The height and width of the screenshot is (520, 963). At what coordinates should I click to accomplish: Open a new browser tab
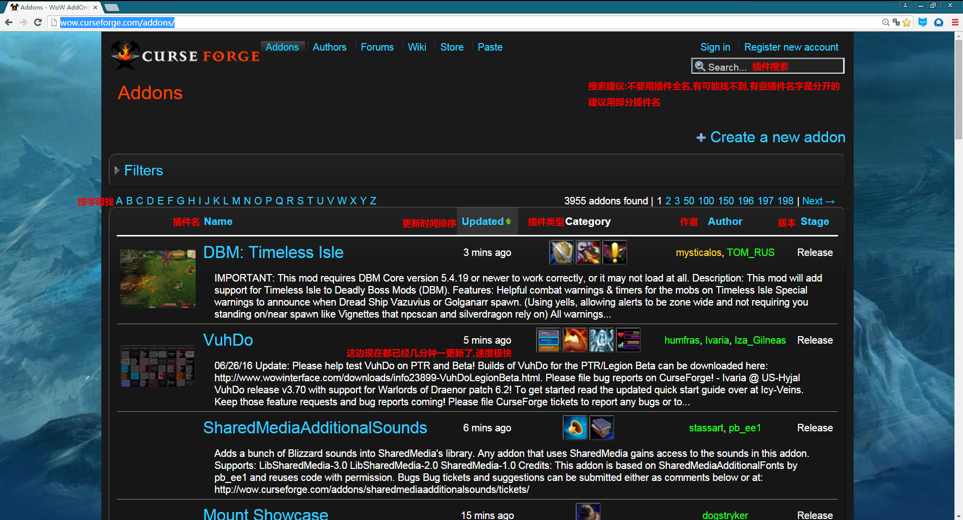pyautogui.click(x=111, y=7)
